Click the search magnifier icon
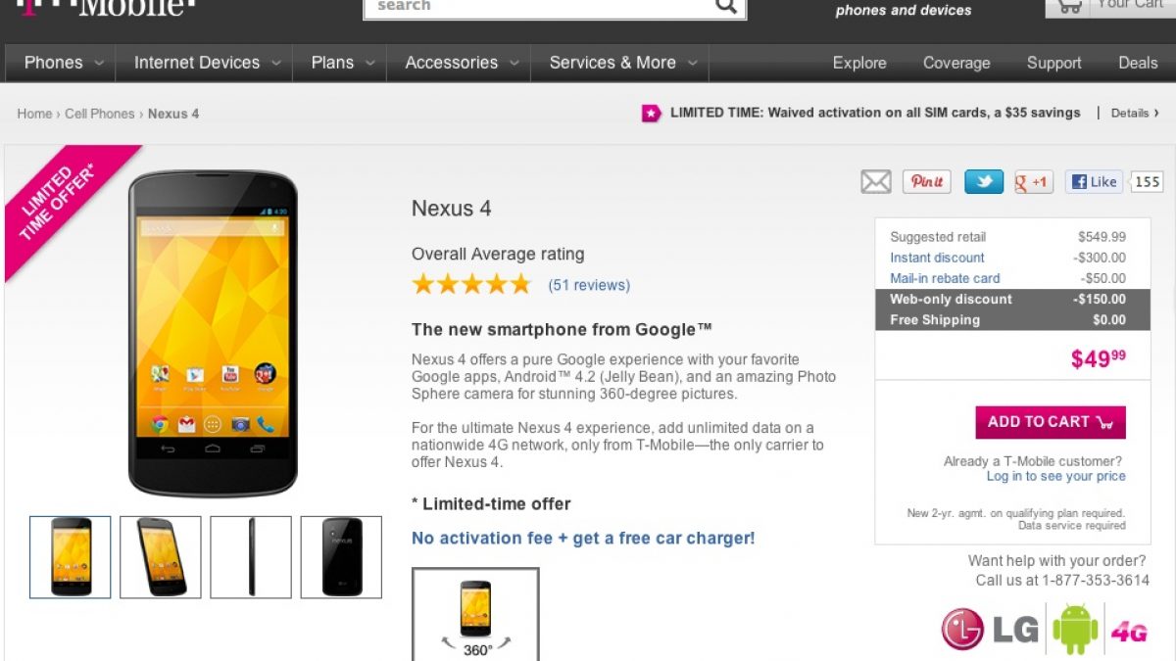 coord(726,7)
